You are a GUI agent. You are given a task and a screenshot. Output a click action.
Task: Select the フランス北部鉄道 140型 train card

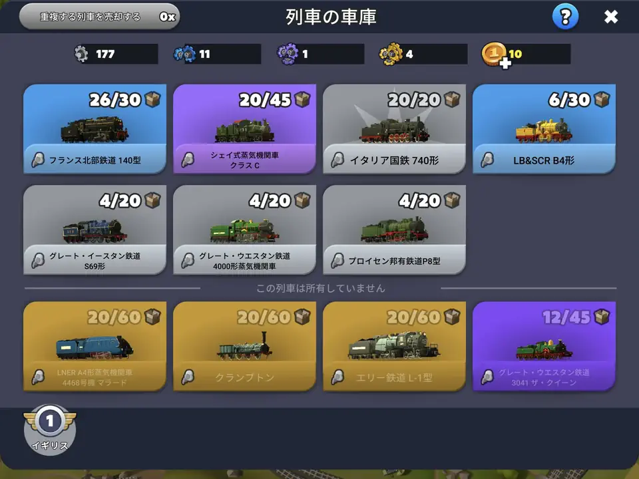click(x=95, y=128)
